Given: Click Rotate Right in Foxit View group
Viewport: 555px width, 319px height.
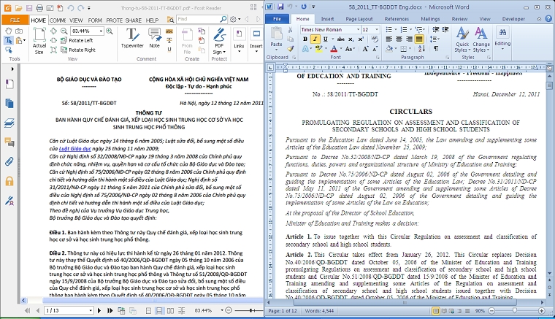Looking at the screenshot, I should (78, 50).
